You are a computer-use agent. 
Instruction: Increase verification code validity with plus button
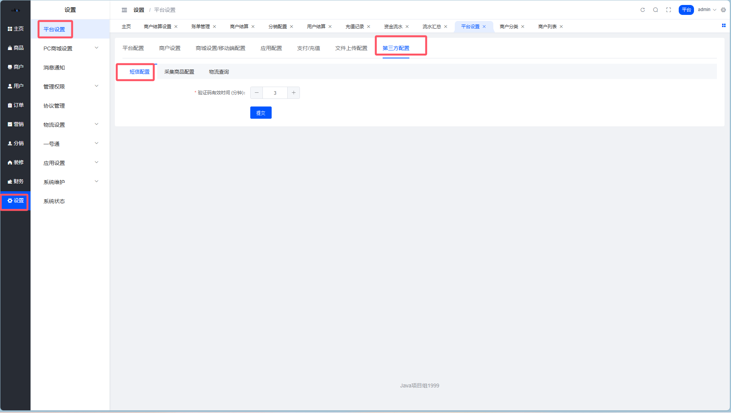(293, 93)
